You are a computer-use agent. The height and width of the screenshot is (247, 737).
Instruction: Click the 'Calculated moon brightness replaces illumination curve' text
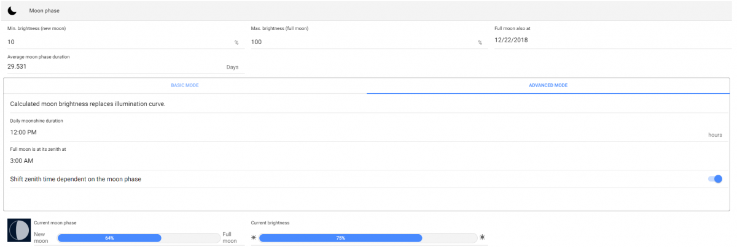point(88,104)
